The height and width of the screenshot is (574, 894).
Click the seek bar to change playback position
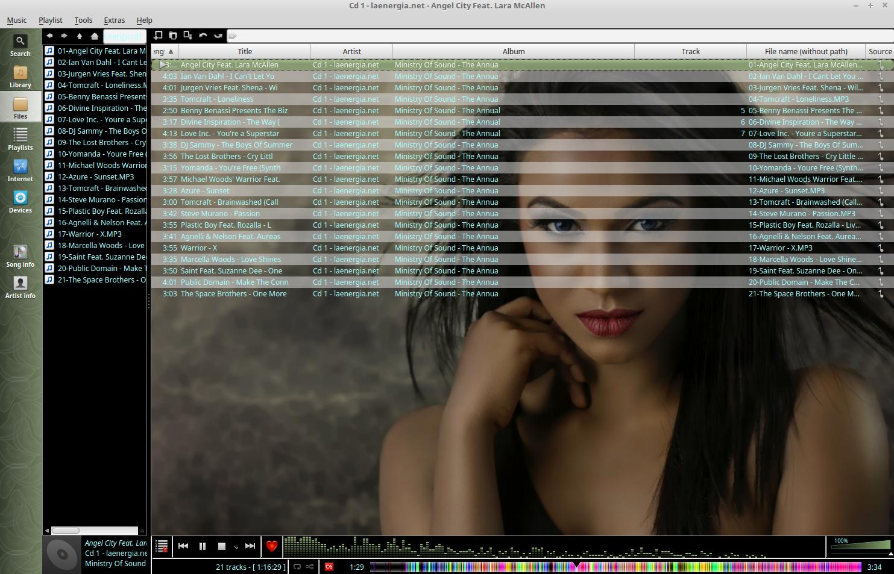click(x=603, y=567)
